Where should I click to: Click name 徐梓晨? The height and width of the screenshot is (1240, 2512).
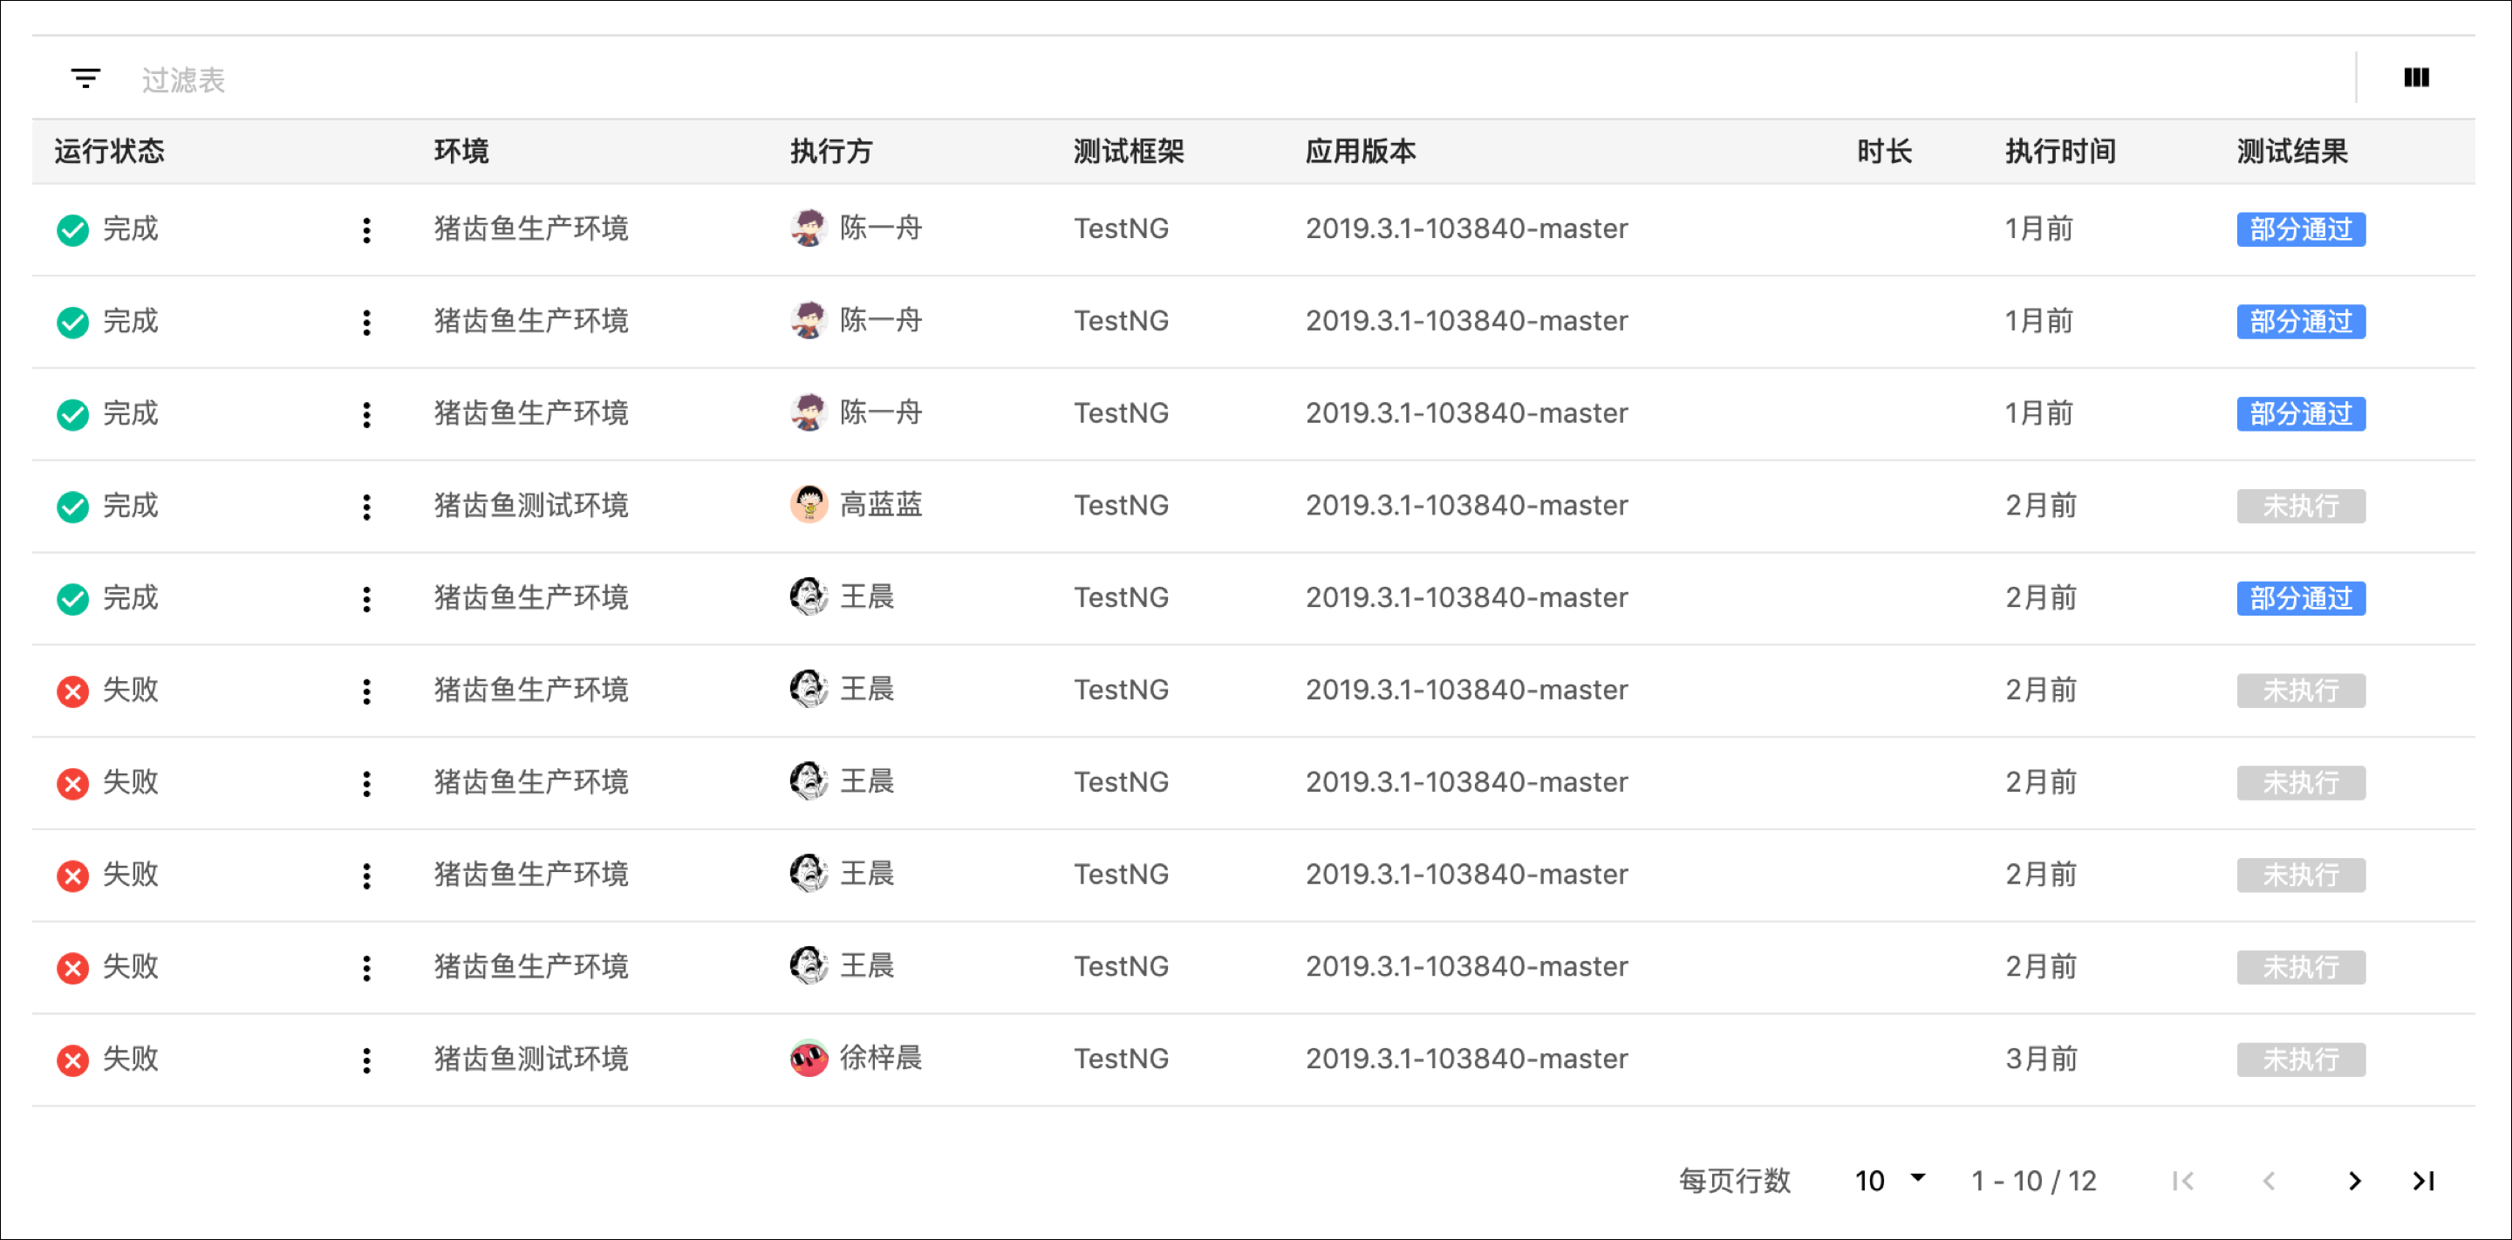click(x=882, y=1058)
